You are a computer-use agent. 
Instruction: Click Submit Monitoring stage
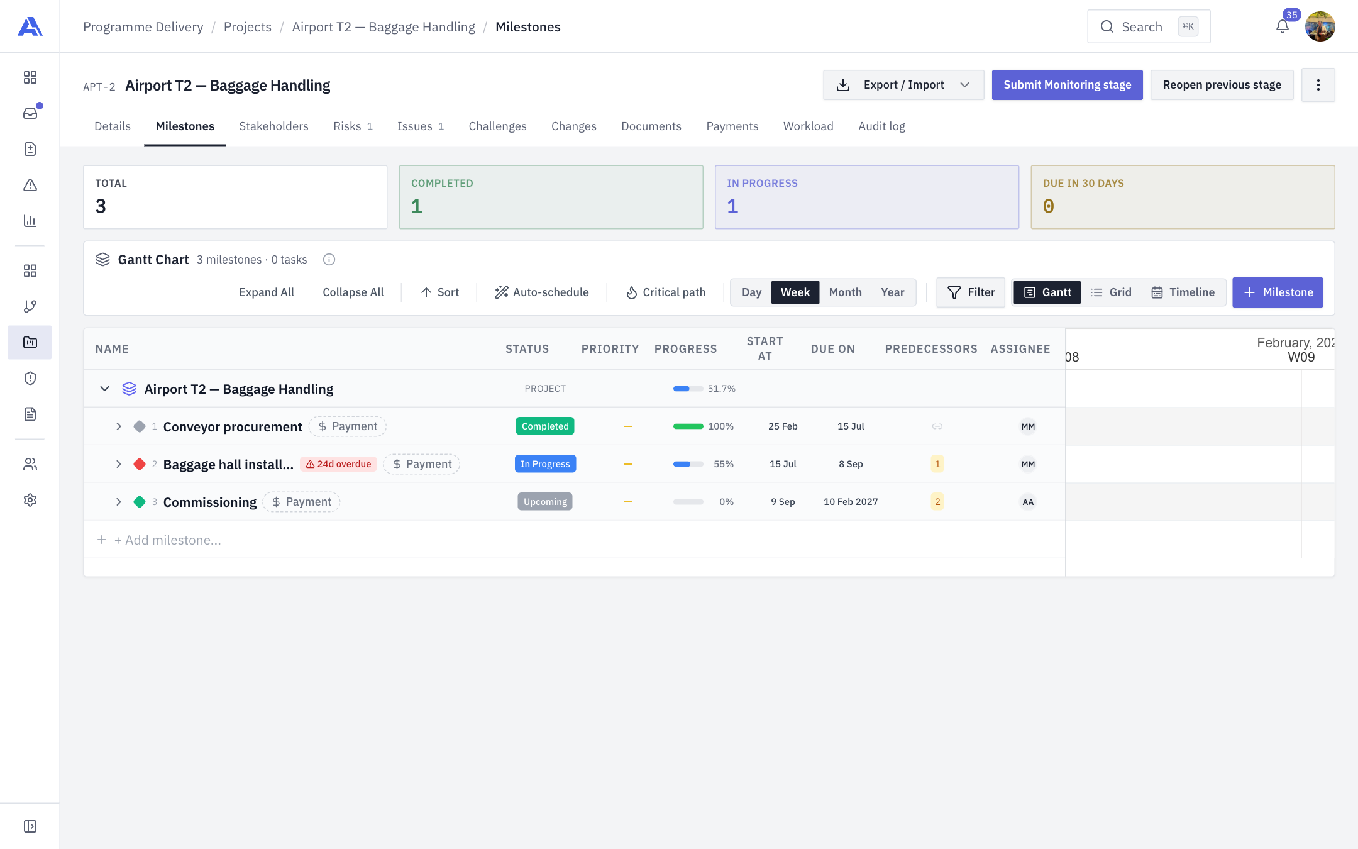[1067, 85]
